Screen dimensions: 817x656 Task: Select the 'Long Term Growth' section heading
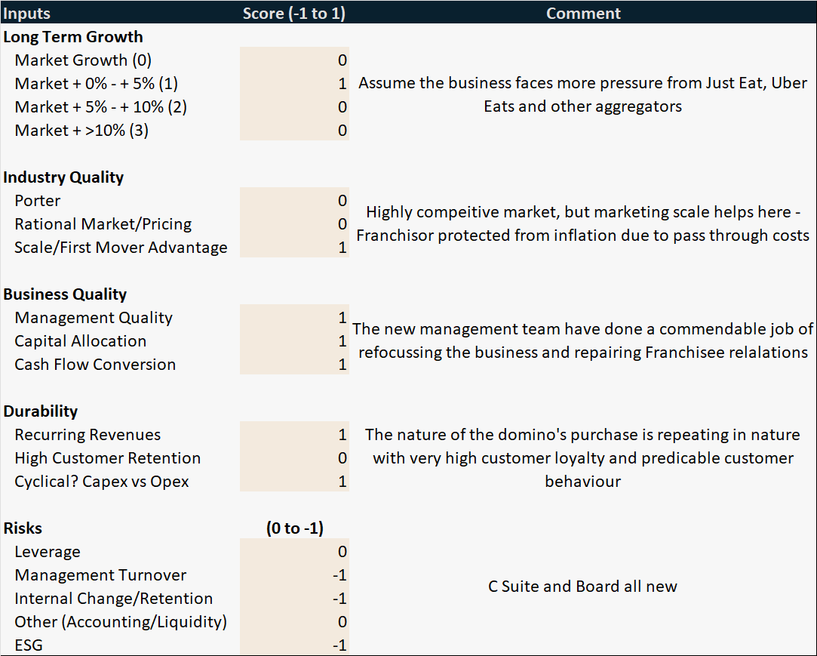click(73, 37)
